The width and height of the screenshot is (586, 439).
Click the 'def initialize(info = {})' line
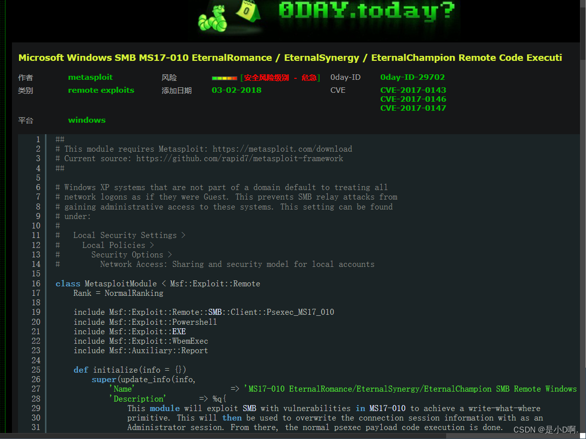coord(130,370)
